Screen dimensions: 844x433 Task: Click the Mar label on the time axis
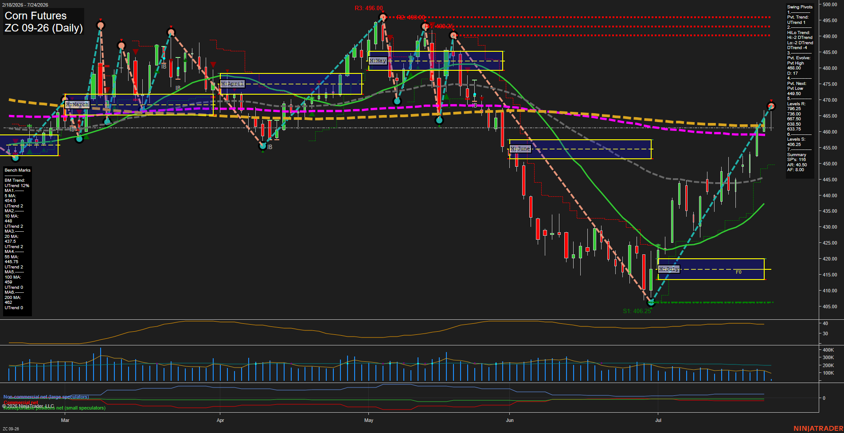[x=65, y=420]
